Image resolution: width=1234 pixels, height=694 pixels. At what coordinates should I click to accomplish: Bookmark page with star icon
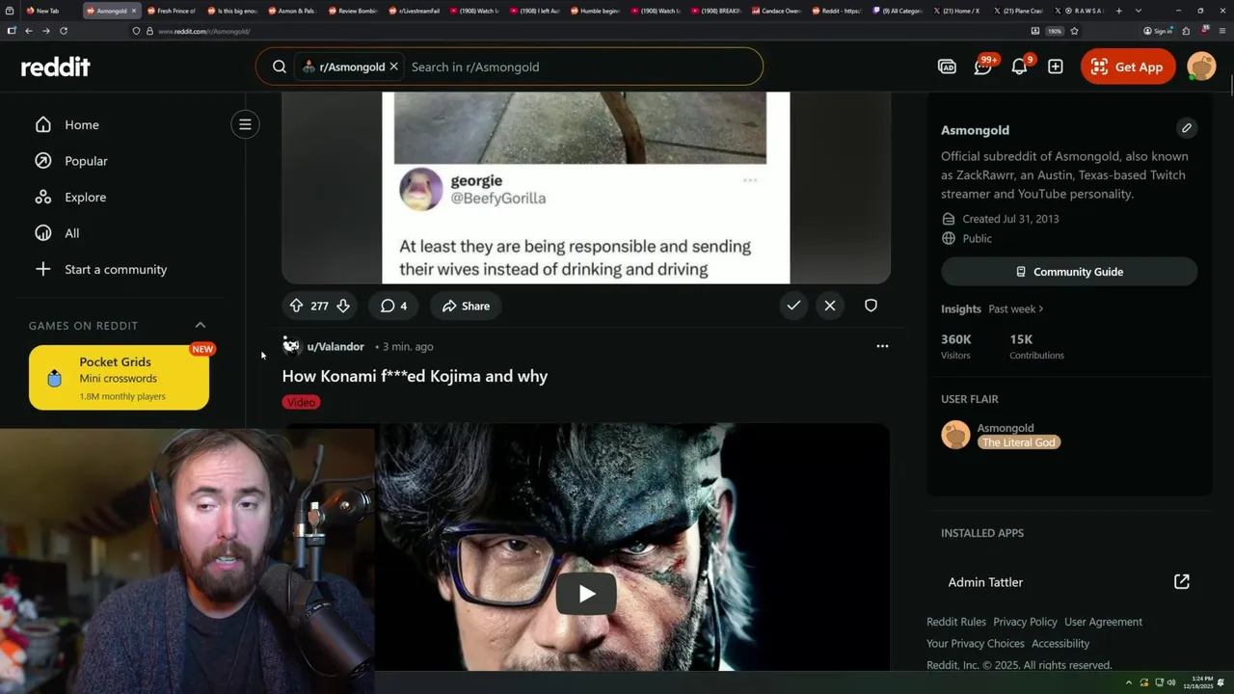1074,31
